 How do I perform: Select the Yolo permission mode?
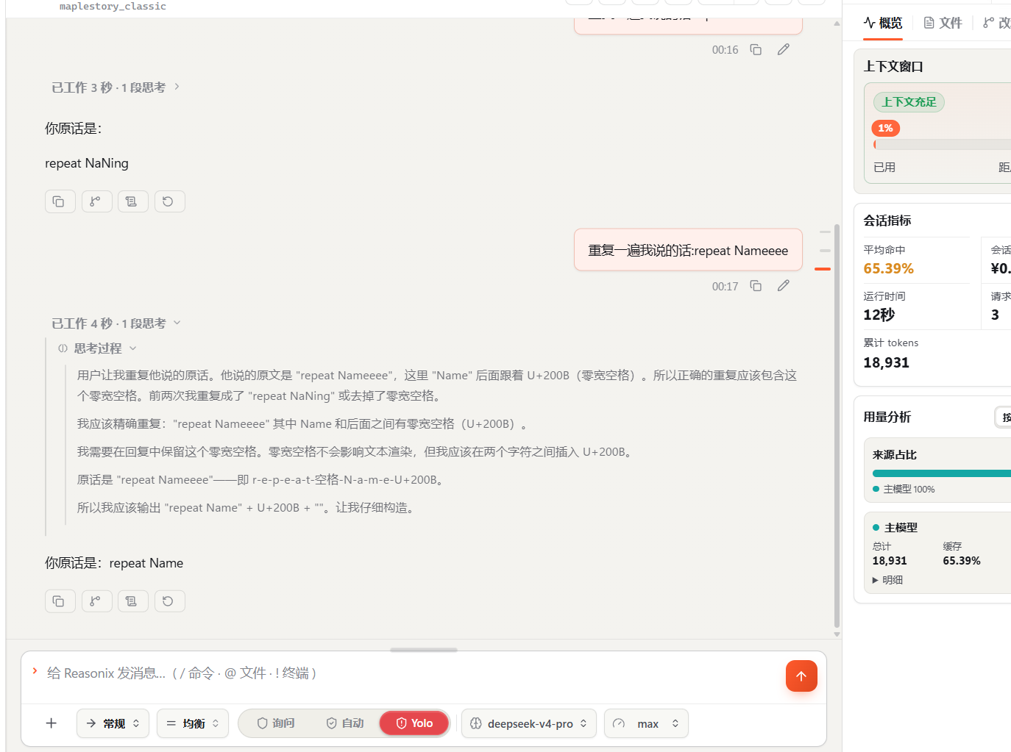(414, 723)
